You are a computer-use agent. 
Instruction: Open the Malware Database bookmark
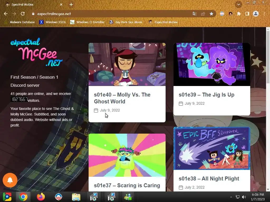tap(20, 22)
